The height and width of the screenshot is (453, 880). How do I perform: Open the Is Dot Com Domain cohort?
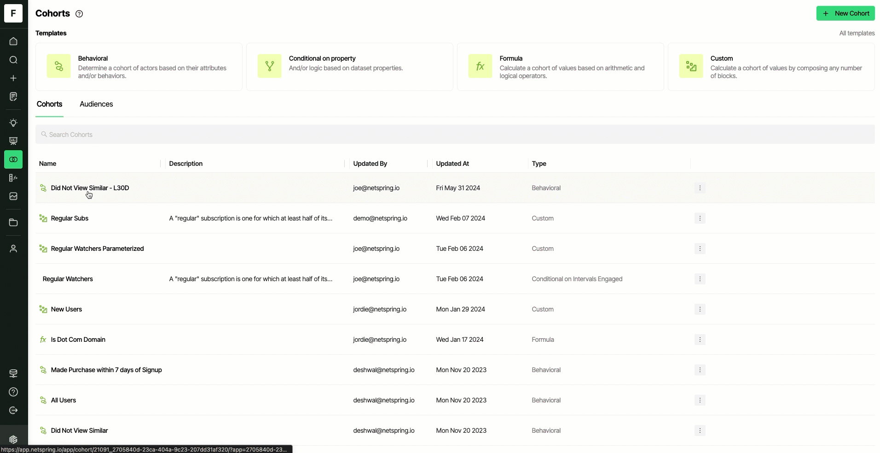coord(78,340)
